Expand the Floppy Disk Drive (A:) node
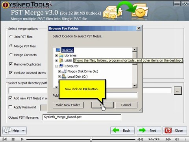Screen dimensions: 189x142 pyautogui.click(x=59, y=71)
